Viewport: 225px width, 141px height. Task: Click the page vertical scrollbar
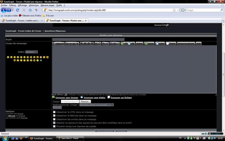[x=223, y=74]
